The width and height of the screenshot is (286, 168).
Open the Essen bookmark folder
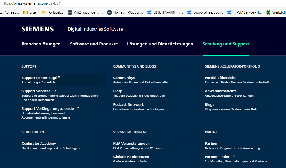[30, 12]
